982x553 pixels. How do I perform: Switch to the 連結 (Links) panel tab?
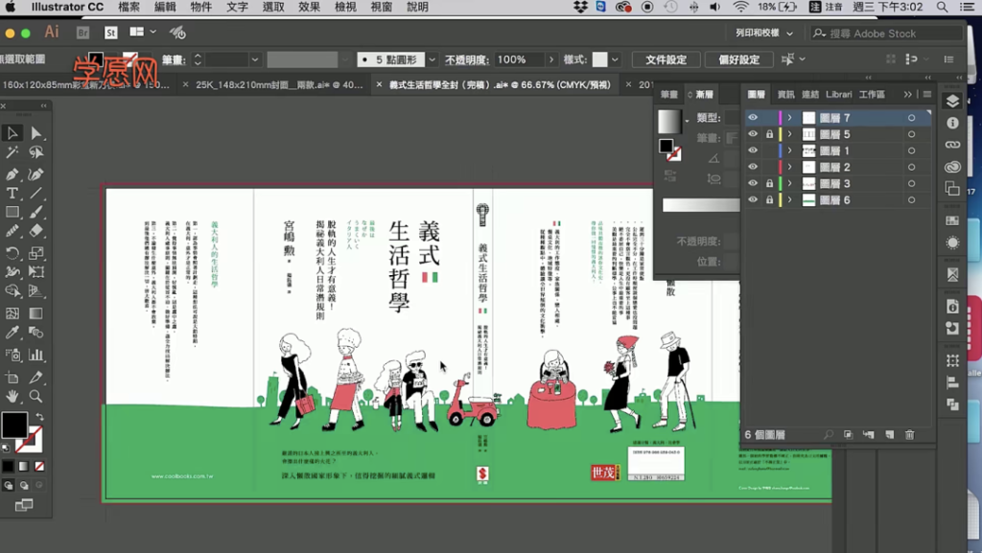pyautogui.click(x=809, y=95)
